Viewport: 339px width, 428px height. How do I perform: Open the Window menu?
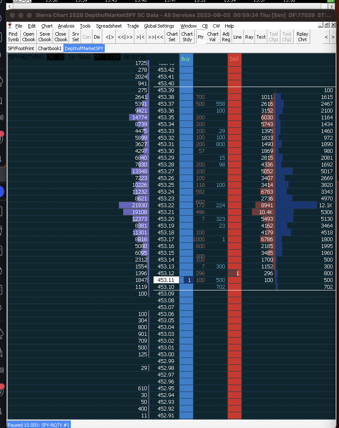188,26
